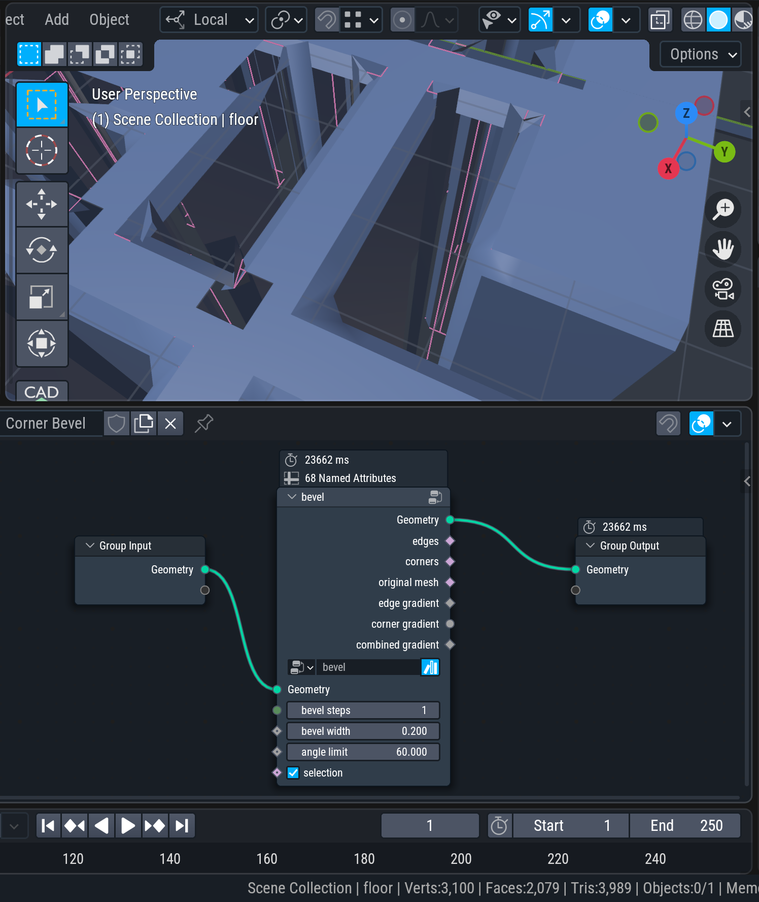Image resolution: width=759 pixels, height=902 pixels.
Task: Open object visibility and selectability dropdown
Action: point(500,20)
